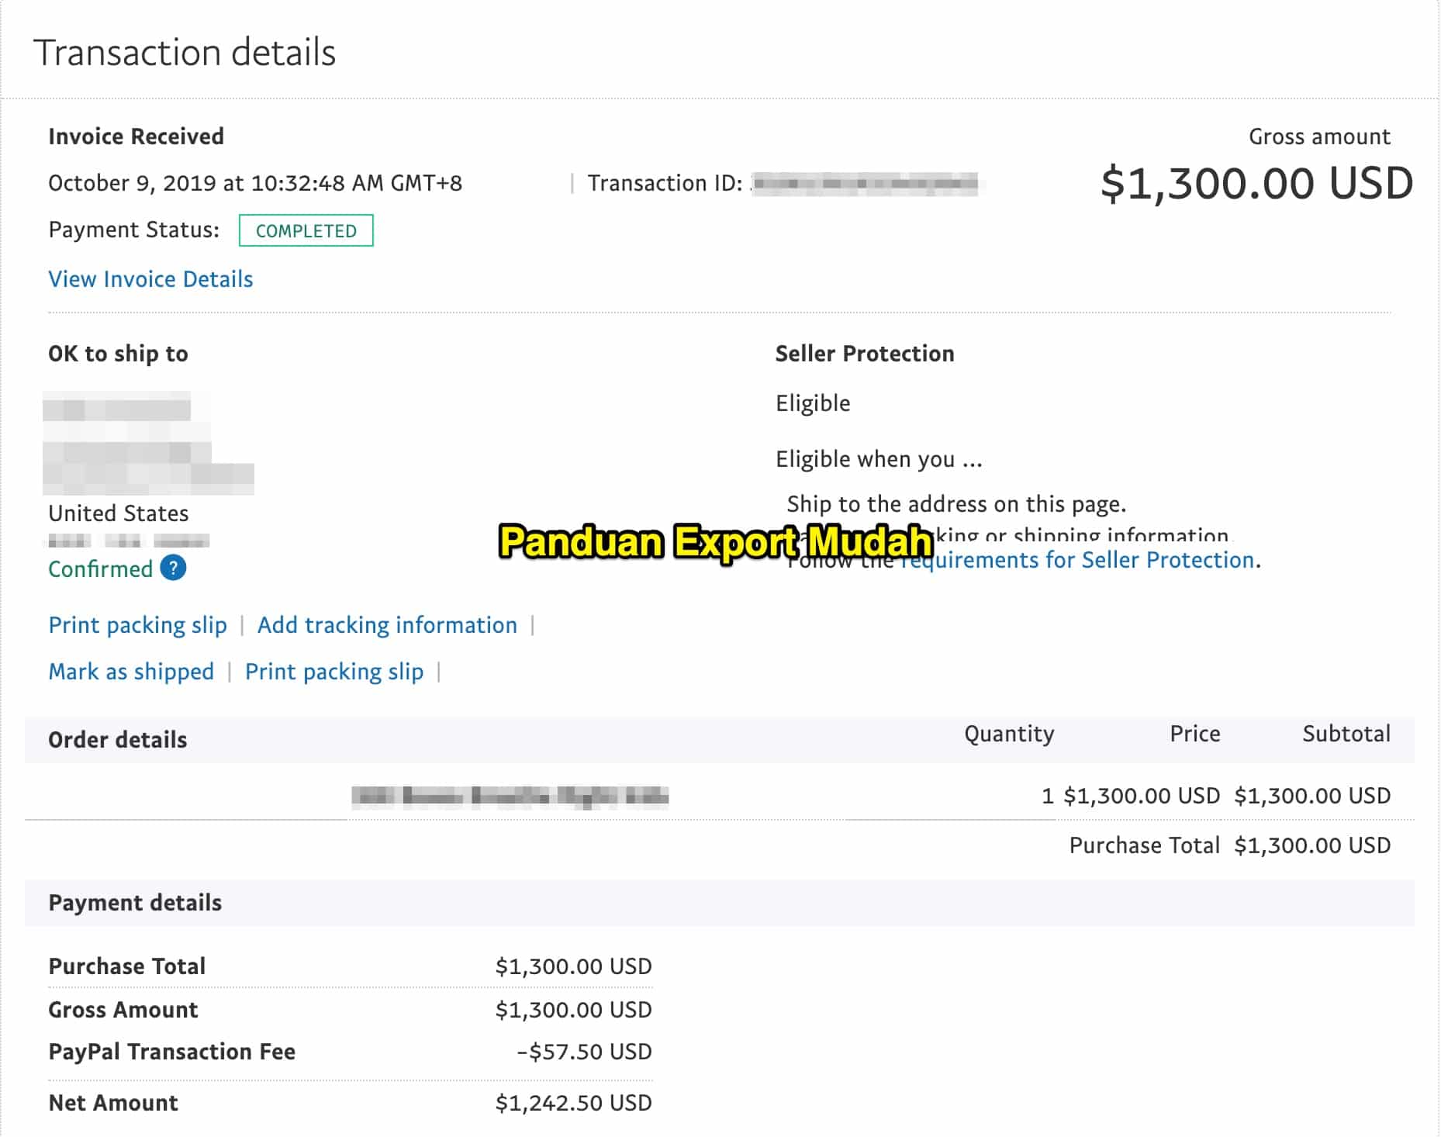The height and width of the screenshot is (1137, 1441).
Task: Open View Invoice Details link
Action: pyautogui.click(x=150, y=279)
